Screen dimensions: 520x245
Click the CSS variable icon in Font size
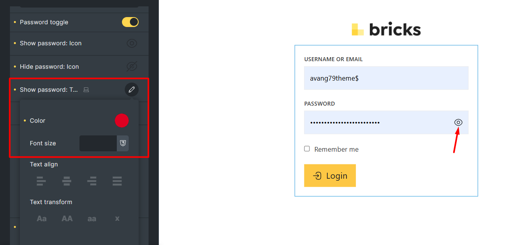(123, 143)
